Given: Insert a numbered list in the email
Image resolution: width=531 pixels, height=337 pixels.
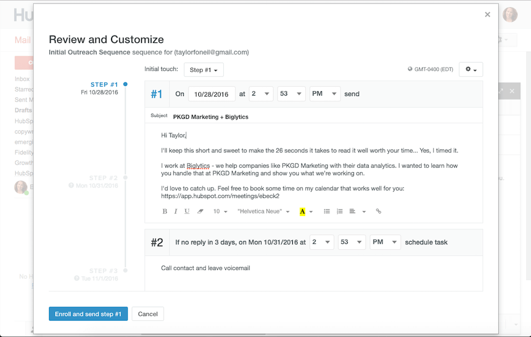Looking at the screenshot, I should click(x=341, y=211).
